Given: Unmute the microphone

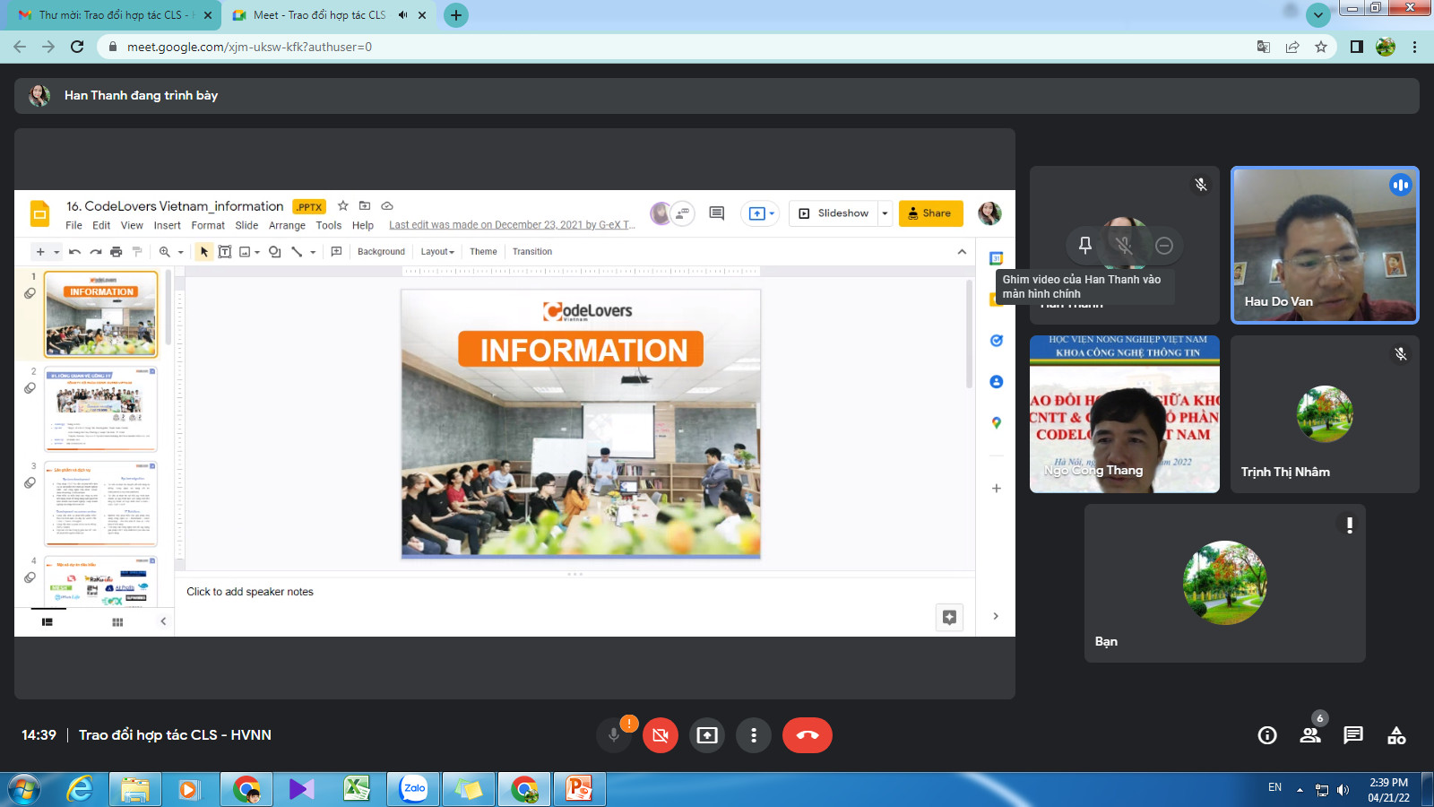Looking at the screenshot, I should tap(614, 735).
